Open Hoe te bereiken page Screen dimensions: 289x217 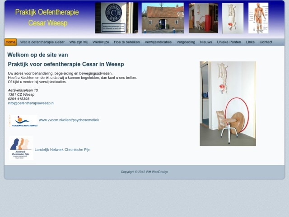(127, 42)
